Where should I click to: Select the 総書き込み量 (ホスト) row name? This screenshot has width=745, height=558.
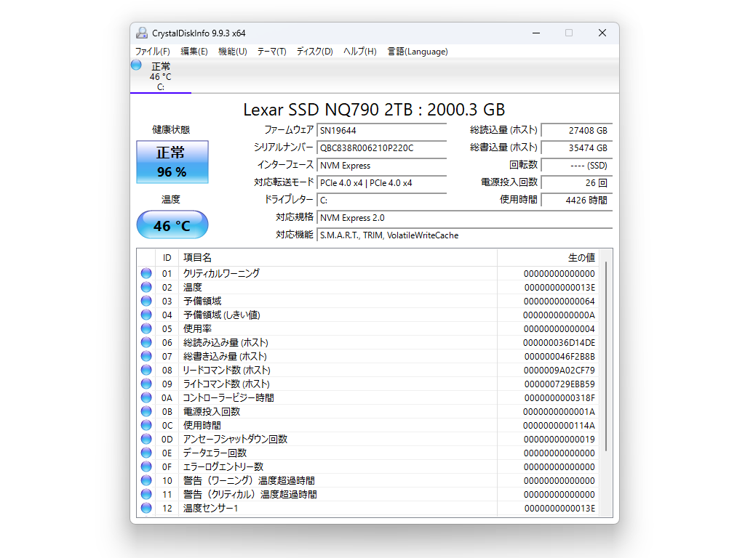tap(226, 356)
